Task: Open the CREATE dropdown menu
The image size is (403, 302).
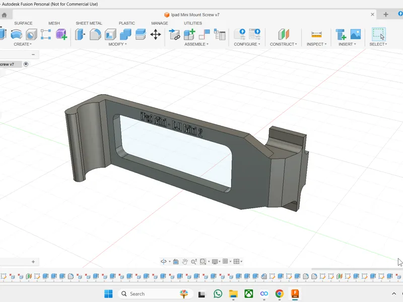Action: (x=23, y=44)
